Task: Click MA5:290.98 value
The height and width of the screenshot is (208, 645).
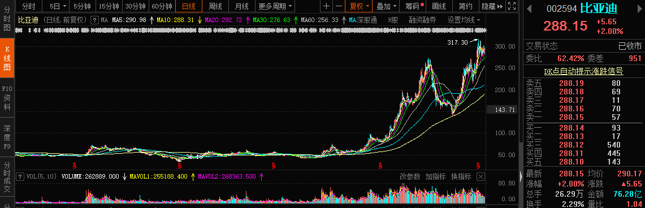Action: (129, 20)
